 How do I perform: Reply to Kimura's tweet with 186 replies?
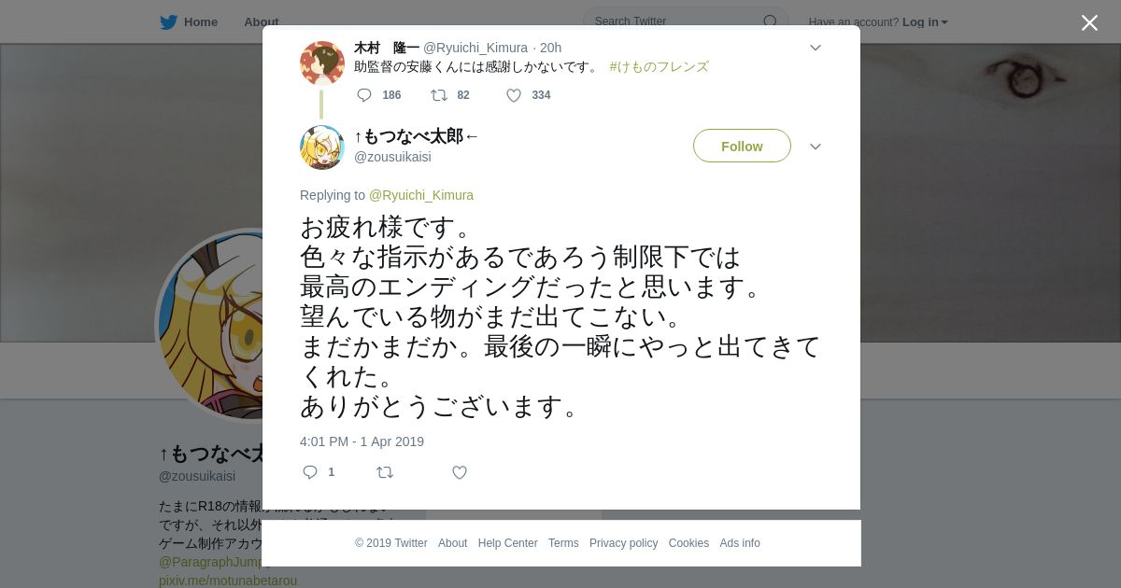(364, 95)
